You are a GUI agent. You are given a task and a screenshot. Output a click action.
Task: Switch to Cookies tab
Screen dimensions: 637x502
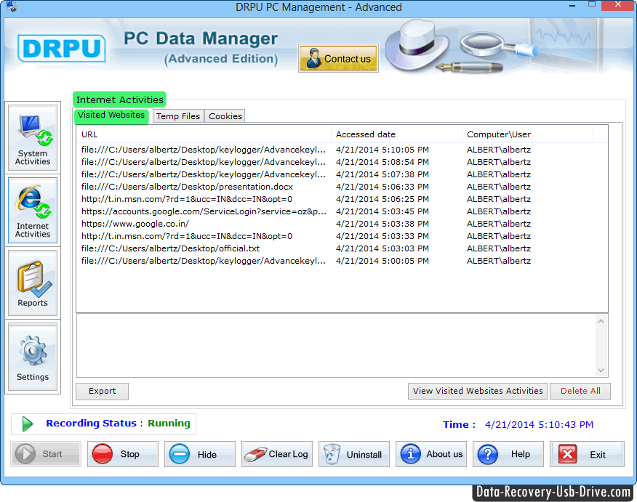(x=225, y=116)
